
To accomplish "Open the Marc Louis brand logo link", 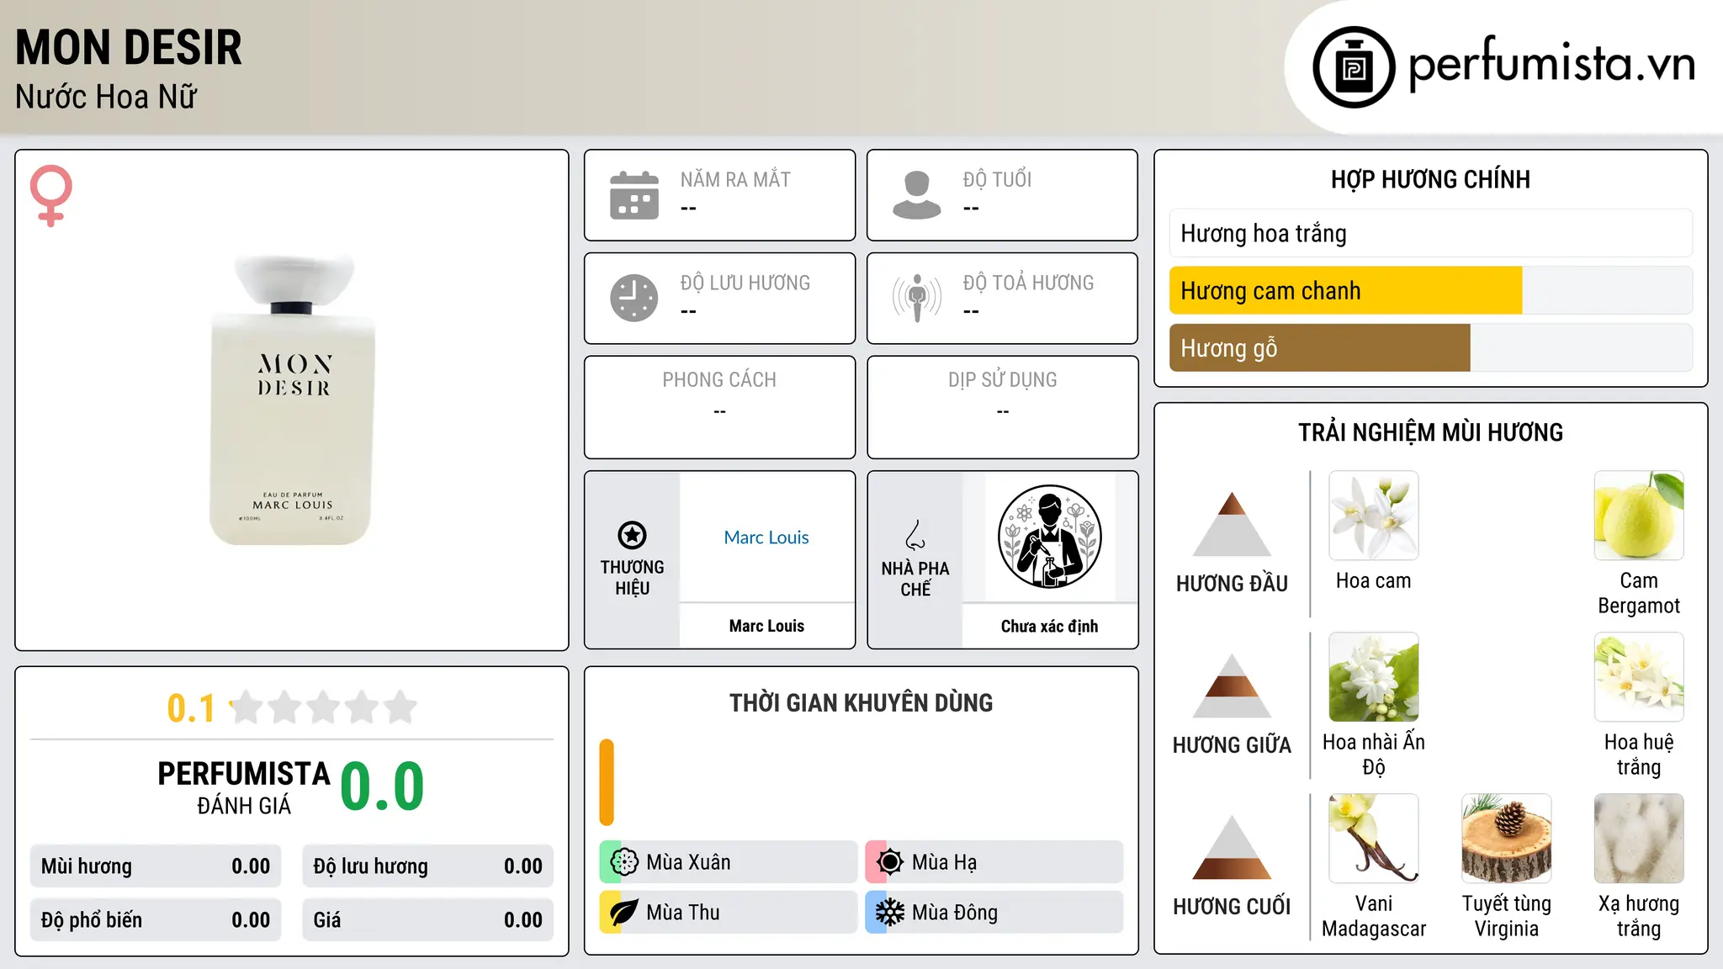I will point(766,537).
